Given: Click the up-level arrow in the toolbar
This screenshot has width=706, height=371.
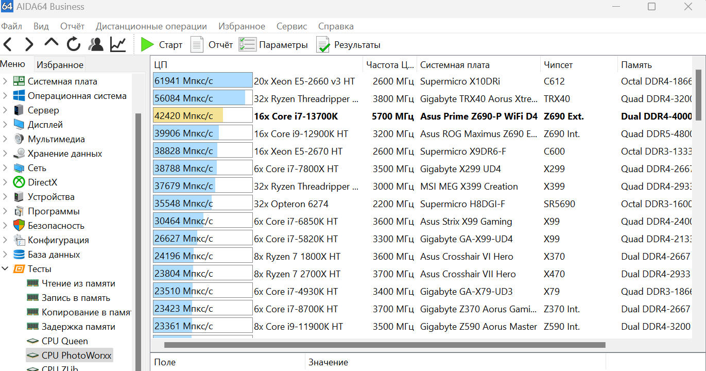Looking at the screenshot, I should pos(51,43).
